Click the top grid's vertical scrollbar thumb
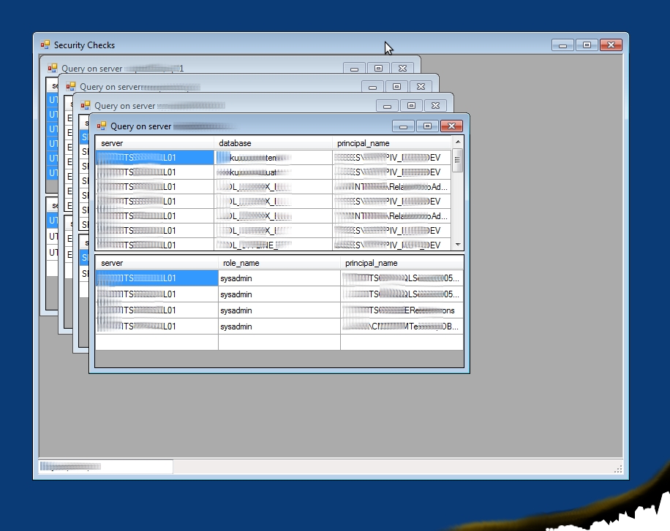This screenshot has height=531, width=670. (x=458, y=160)
